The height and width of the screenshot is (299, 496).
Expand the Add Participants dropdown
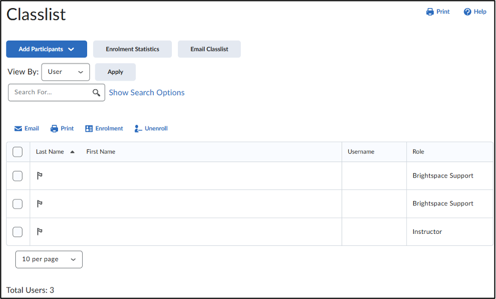[x=47, y=49]
